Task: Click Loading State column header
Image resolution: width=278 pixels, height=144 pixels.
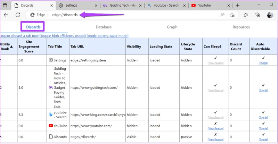Action: 164,46
